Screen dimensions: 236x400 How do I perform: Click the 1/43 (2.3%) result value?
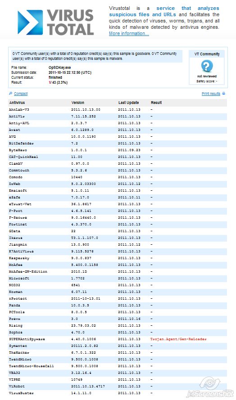coord(58,82)
